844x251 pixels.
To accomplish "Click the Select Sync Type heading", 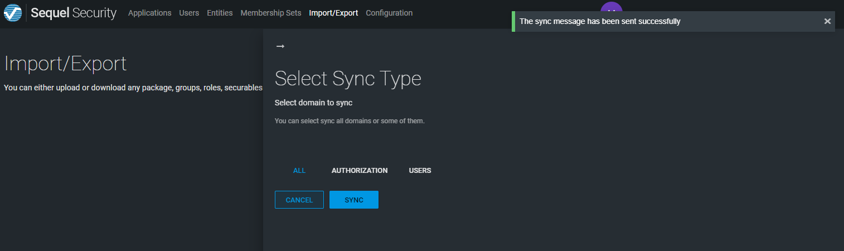I will coord(348,79).
